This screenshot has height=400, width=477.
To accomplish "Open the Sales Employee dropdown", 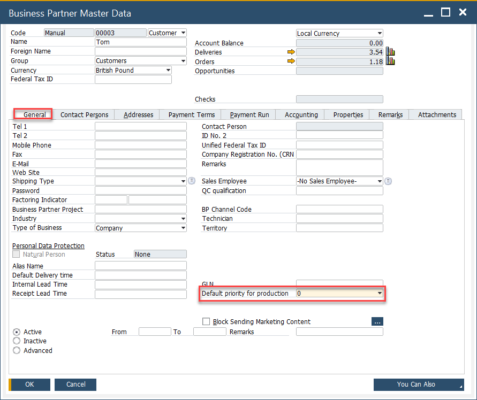I will pyautogui.click(x=380, y=181).
